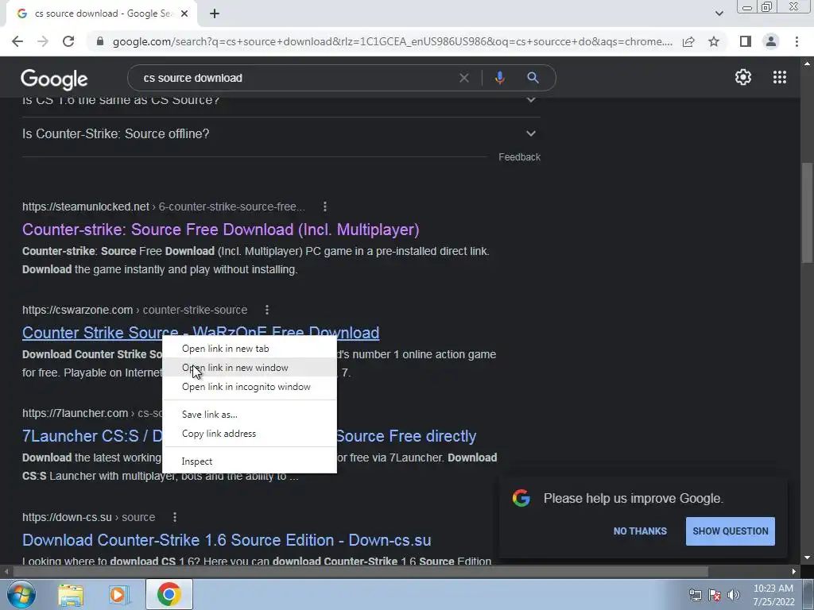Viewport: 814px width, 610px height.
Task: Click the address bar URL
Action: 392,41
